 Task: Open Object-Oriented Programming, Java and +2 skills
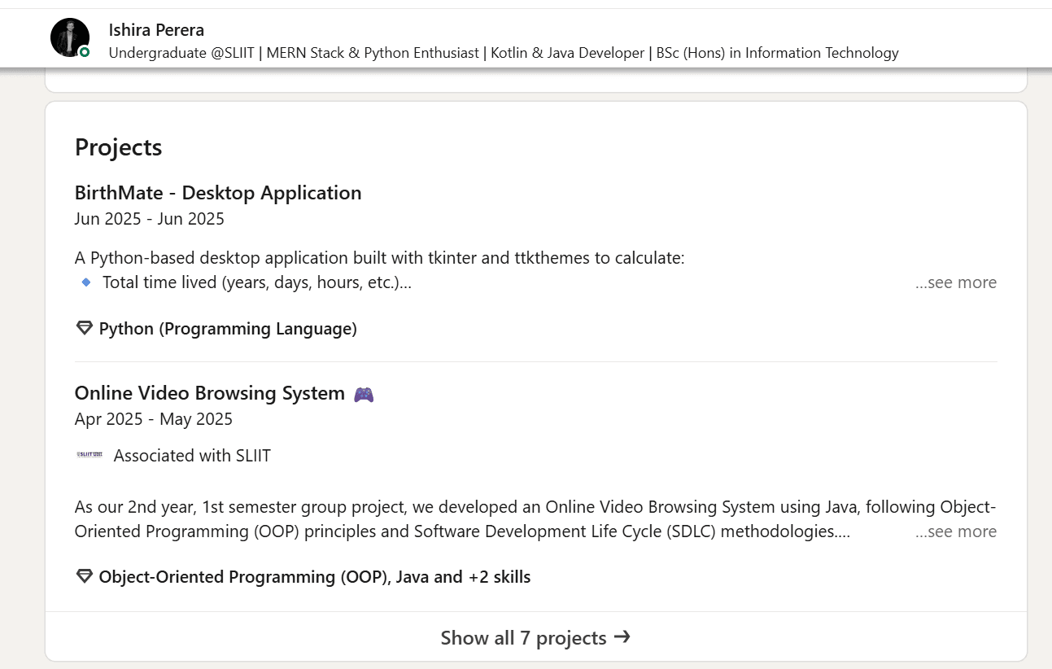(314, 577)
